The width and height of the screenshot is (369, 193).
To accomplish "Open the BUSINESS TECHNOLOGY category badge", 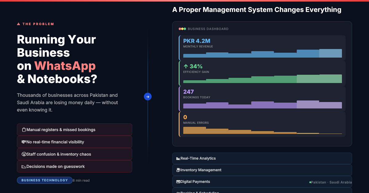I will click(45, 180).
